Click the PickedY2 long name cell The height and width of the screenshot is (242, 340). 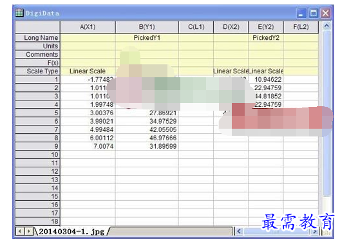click(x=265, y=38)
